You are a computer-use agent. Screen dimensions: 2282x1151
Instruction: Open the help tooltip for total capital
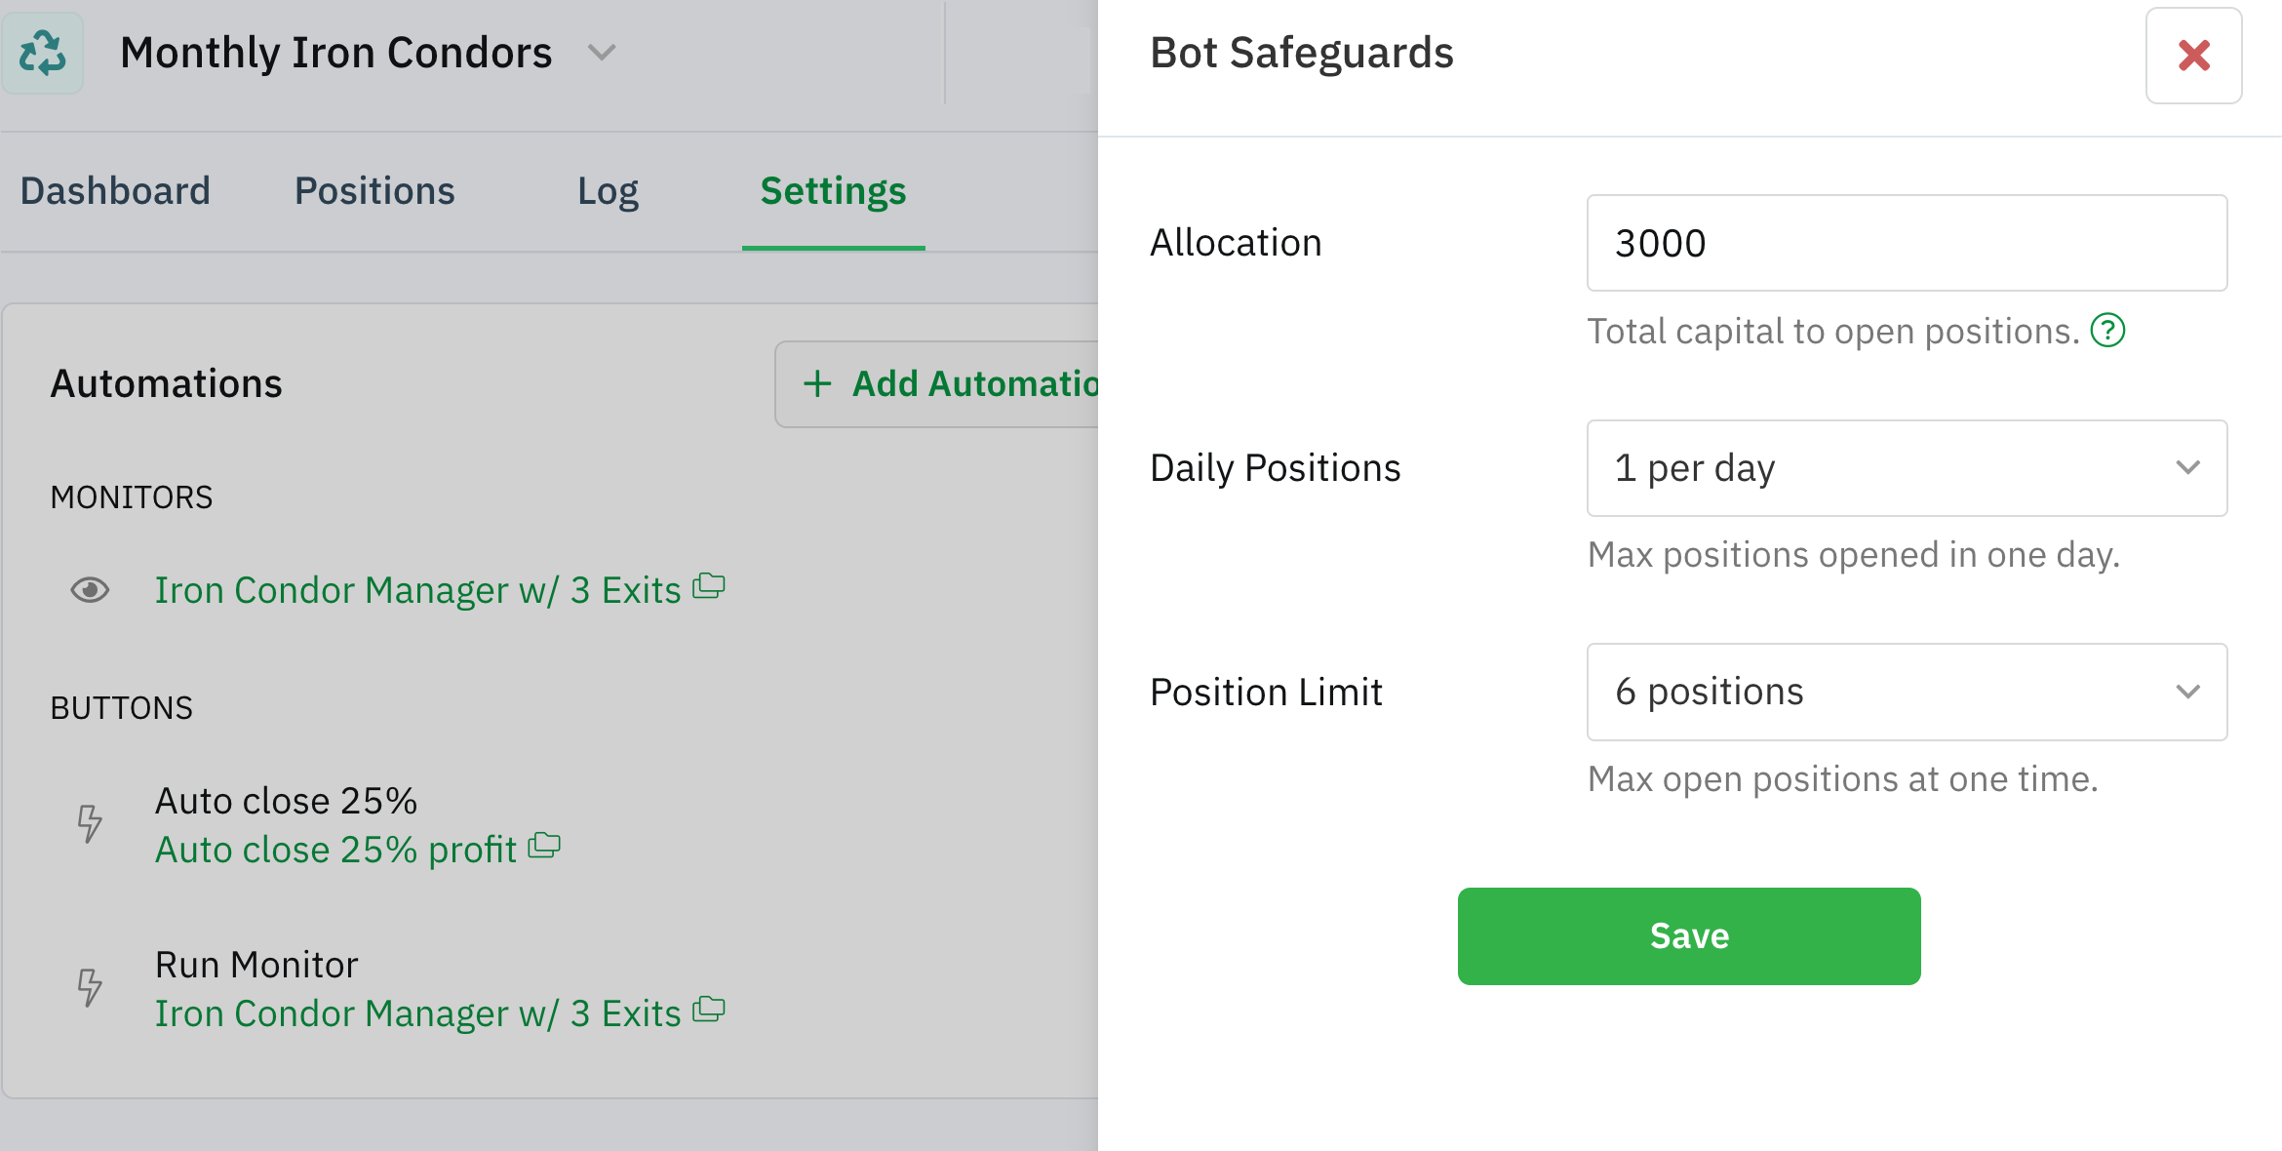click(x=2108, y=332)
